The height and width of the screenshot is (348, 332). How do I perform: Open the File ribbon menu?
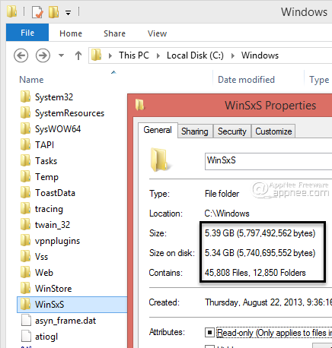click(27, 33)
